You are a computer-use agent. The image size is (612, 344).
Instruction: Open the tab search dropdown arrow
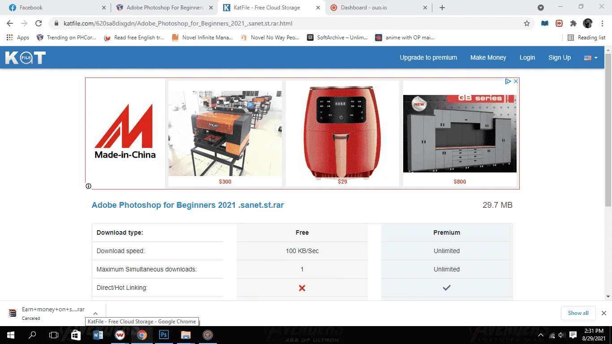point(541,8)
